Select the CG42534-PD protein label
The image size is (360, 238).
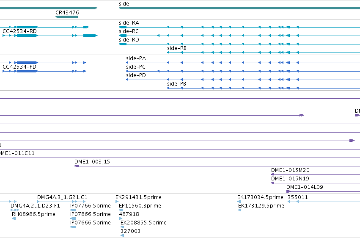click(19, 67)
